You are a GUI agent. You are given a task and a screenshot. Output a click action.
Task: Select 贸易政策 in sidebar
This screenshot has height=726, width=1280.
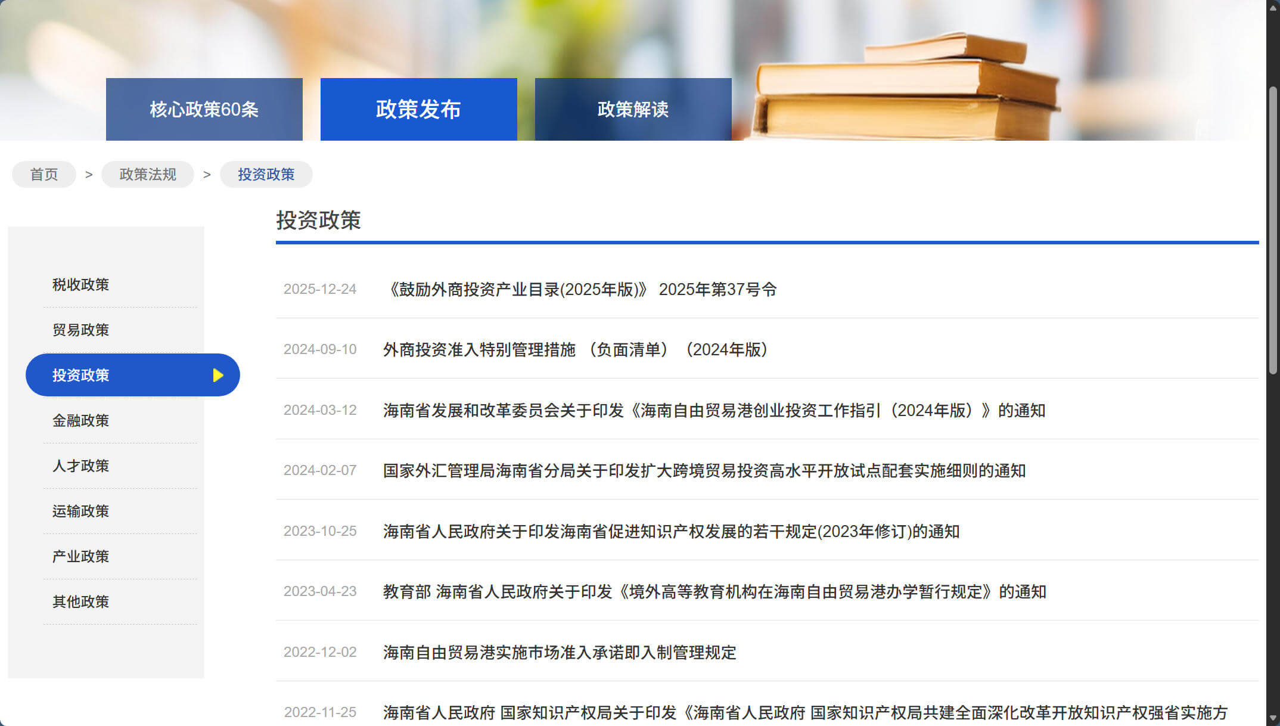click(81, 330)
